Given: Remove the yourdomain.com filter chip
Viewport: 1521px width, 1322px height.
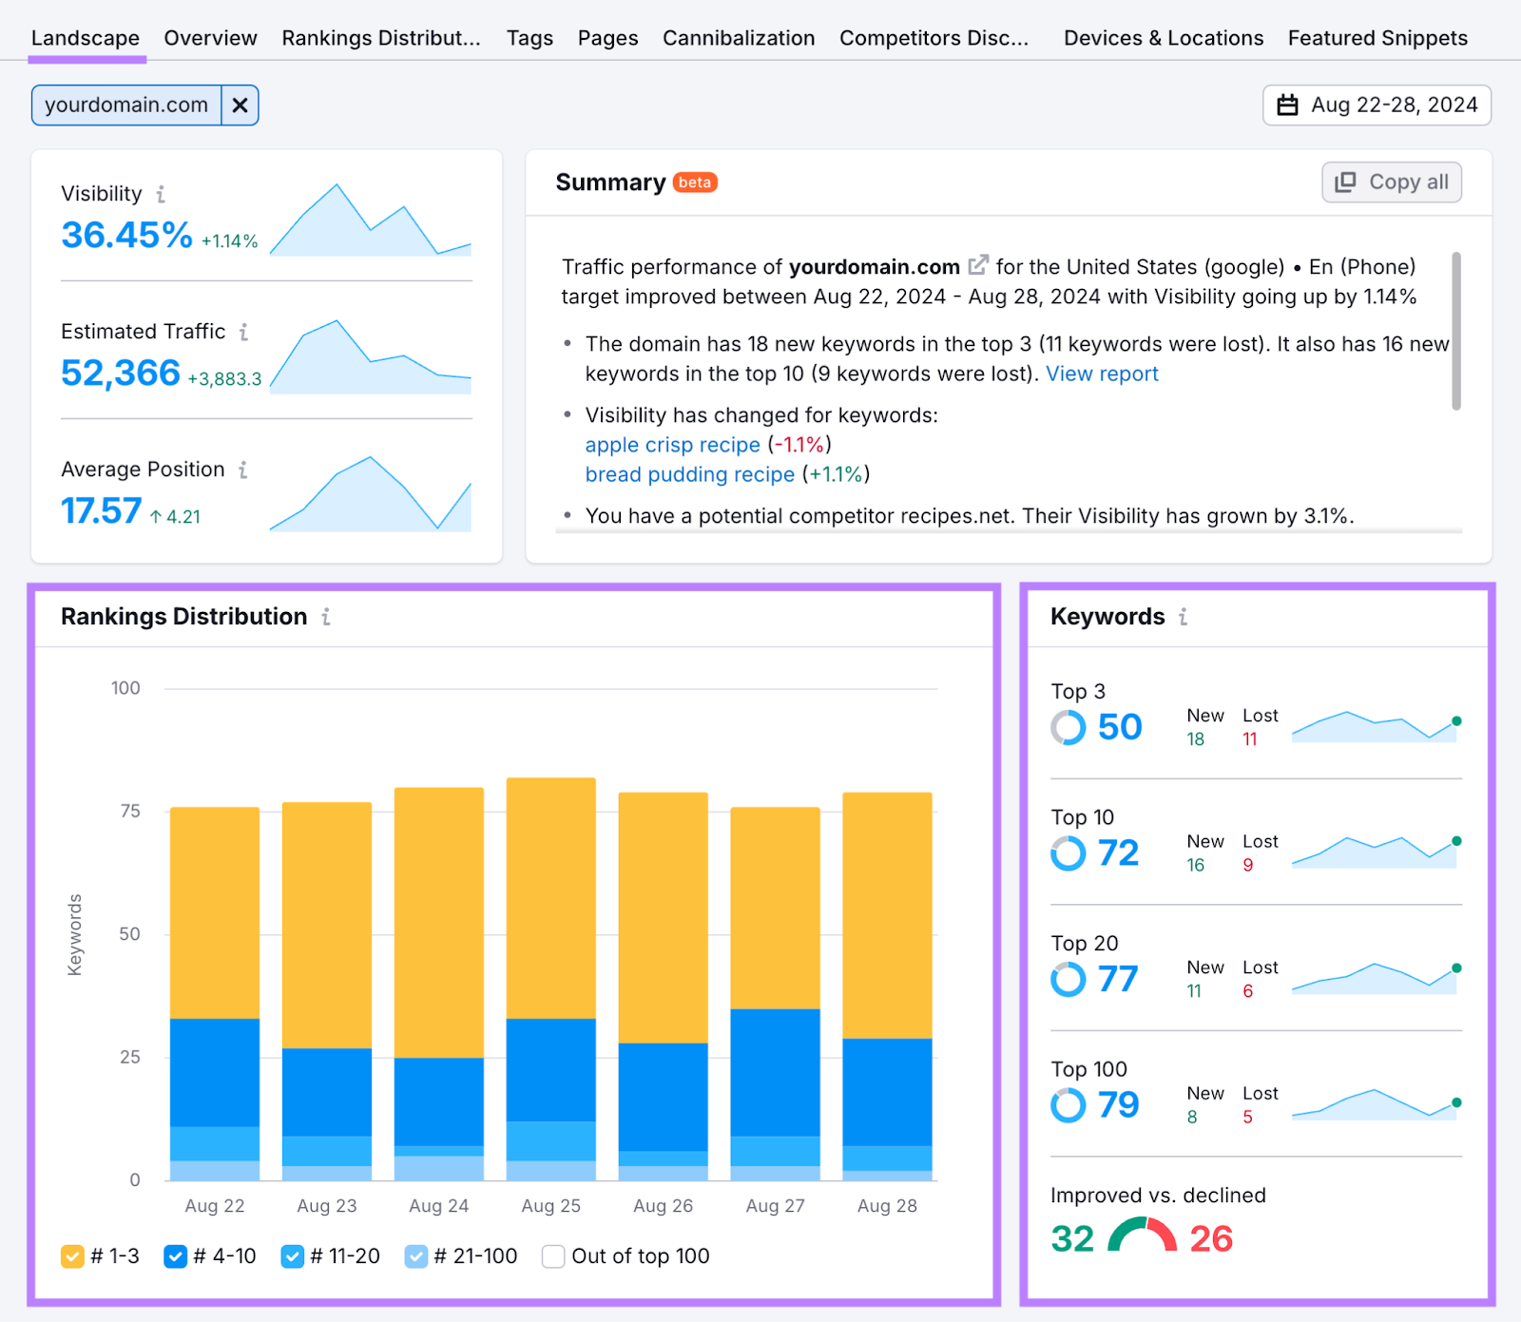Looking at the screenshot, I should (x=240, y=105).
